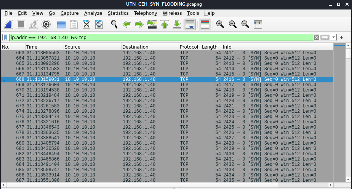Sort by the Time column header
352x189 pixels.
click(45, 47)
